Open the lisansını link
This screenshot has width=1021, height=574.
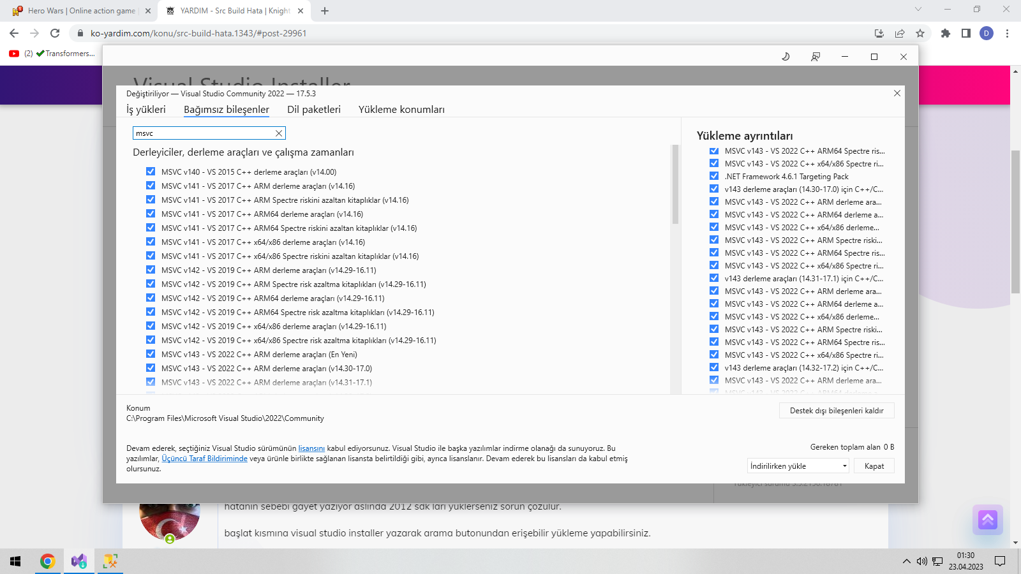(311, 448)
